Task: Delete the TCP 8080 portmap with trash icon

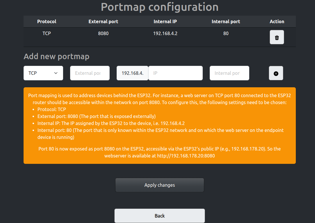Action: click(277, 37)
